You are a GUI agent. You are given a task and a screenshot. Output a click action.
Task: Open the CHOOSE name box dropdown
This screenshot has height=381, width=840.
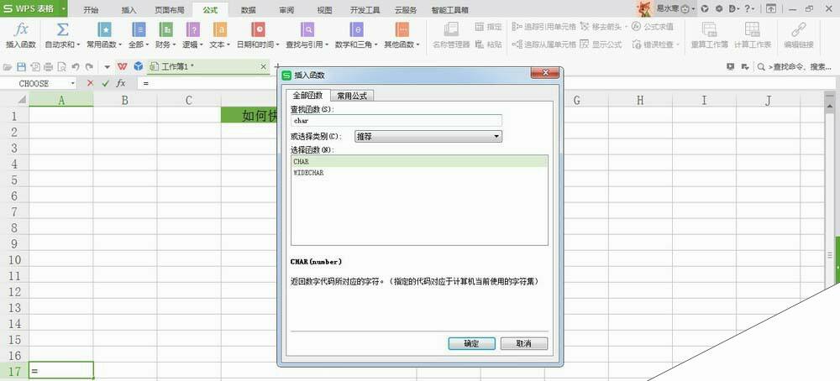pos(73,83)
